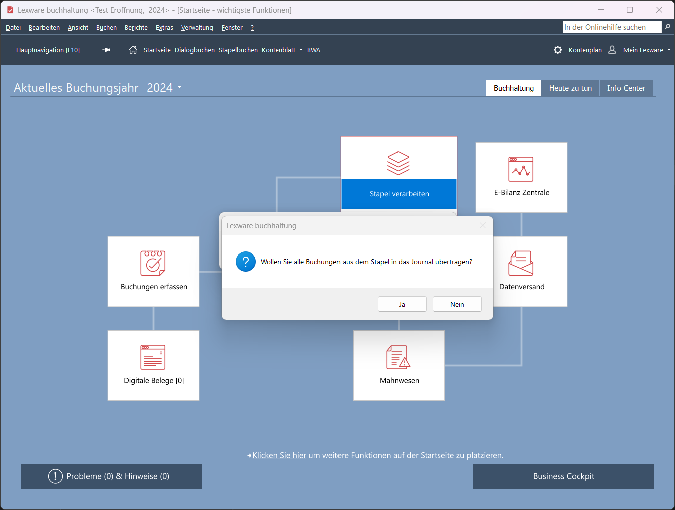Open Kontenplan in the toolbar
This screenshot has height=510, width=675.
pos(585,50)
